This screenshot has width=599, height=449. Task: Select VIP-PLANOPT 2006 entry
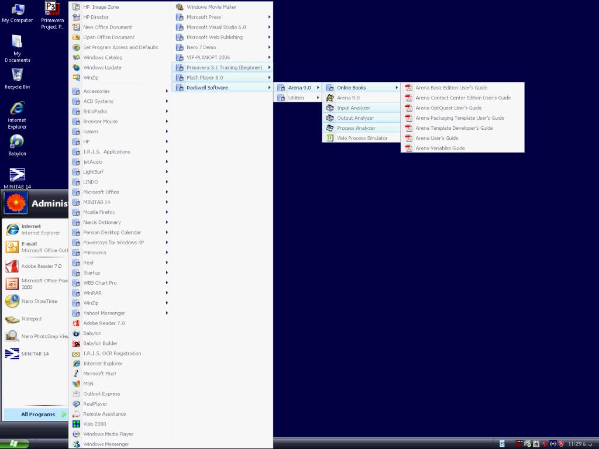click(223, 57)
